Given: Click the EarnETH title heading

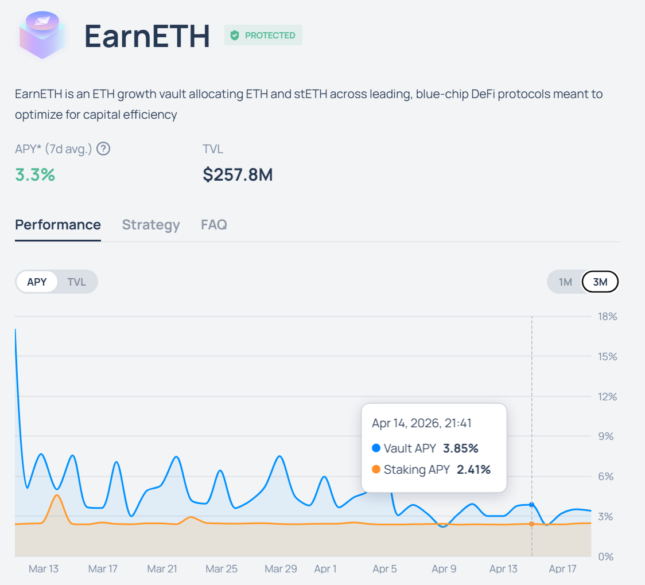Looking at the screenshot, I should point(147,36).
